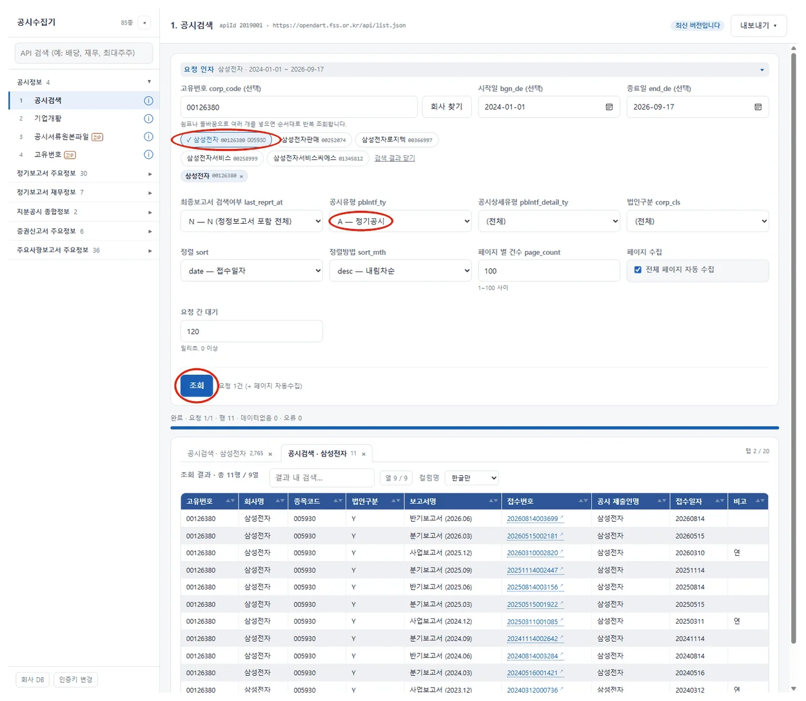Select the 삼성전자로지텍 company chip
Screen dimensions: 806x701
[x=397, y=140]
